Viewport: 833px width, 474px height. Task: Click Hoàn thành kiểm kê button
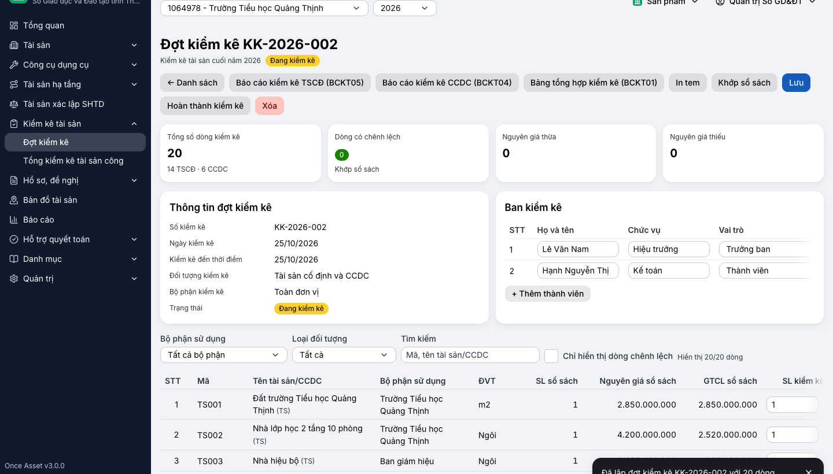tap(205, 106)
